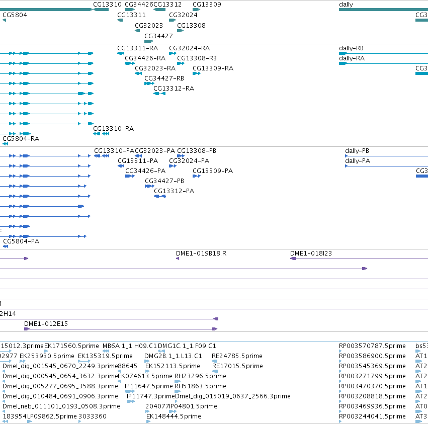Select the CG32024 gene label

[x=183, y=15]
